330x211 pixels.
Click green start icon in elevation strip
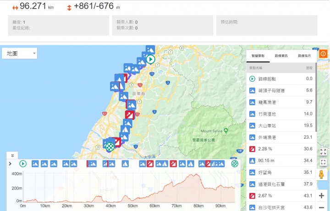point(23,164)
